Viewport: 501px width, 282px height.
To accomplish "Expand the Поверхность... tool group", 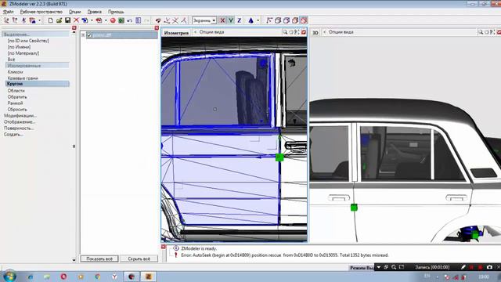I will 19,128.
